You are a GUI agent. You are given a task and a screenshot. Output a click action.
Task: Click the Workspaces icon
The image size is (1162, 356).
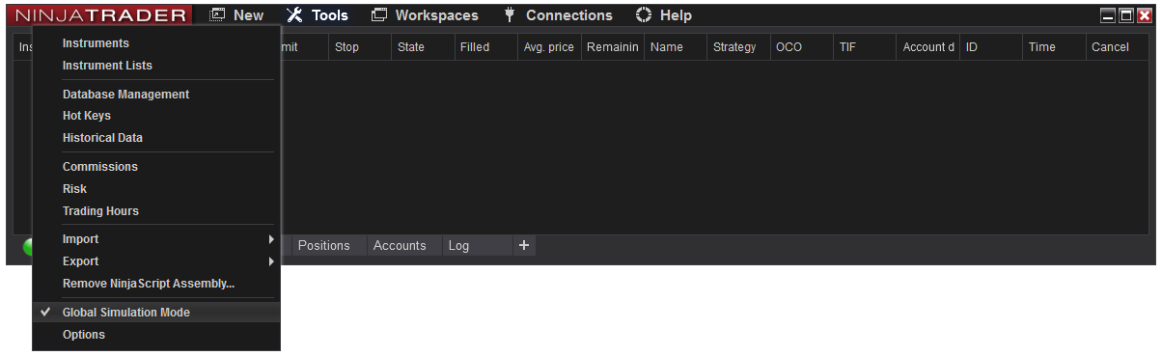tap(379, 15)
